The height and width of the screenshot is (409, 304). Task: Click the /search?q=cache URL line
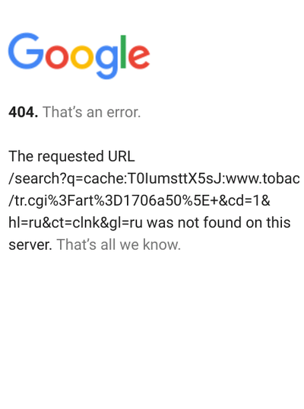[154, 179]
